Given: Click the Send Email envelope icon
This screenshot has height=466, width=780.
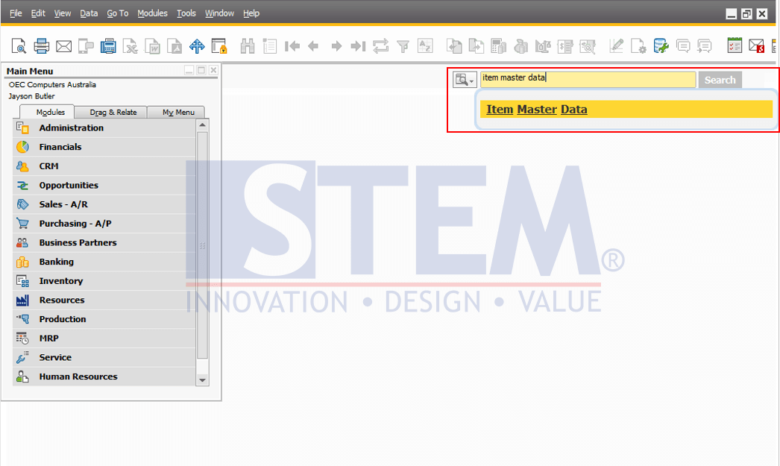Looking at the screenshot, I should [x=63, y=47].
